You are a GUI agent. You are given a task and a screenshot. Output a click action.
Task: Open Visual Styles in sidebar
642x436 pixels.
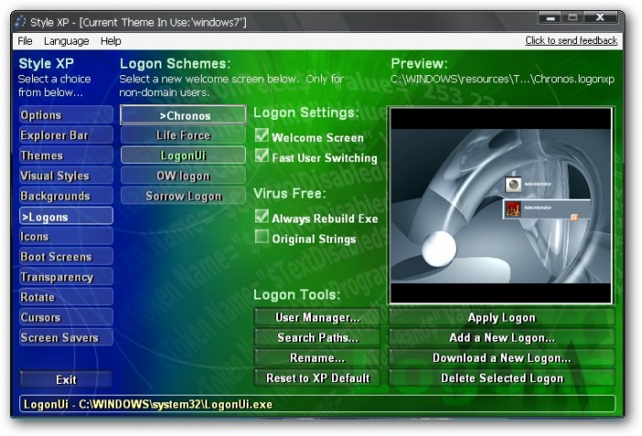[66, 176]
